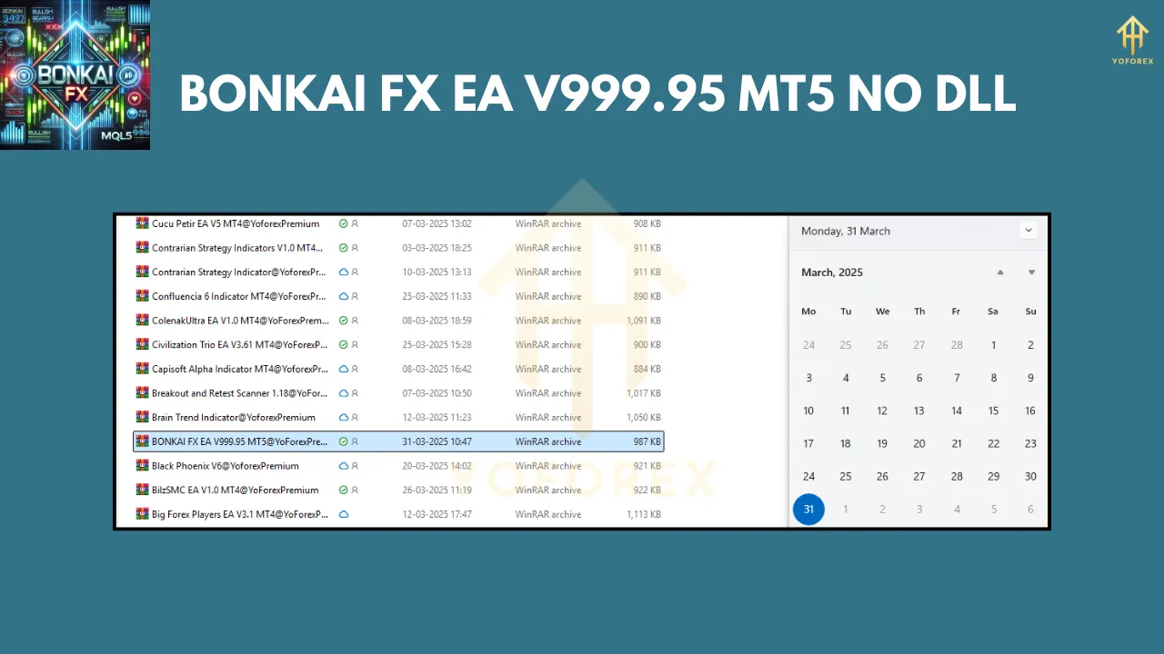This screenshot has width=1164, height=654.
Task: Click the green sync checkmark for ColenakUltra EA
Action: (x=344, y=321)
